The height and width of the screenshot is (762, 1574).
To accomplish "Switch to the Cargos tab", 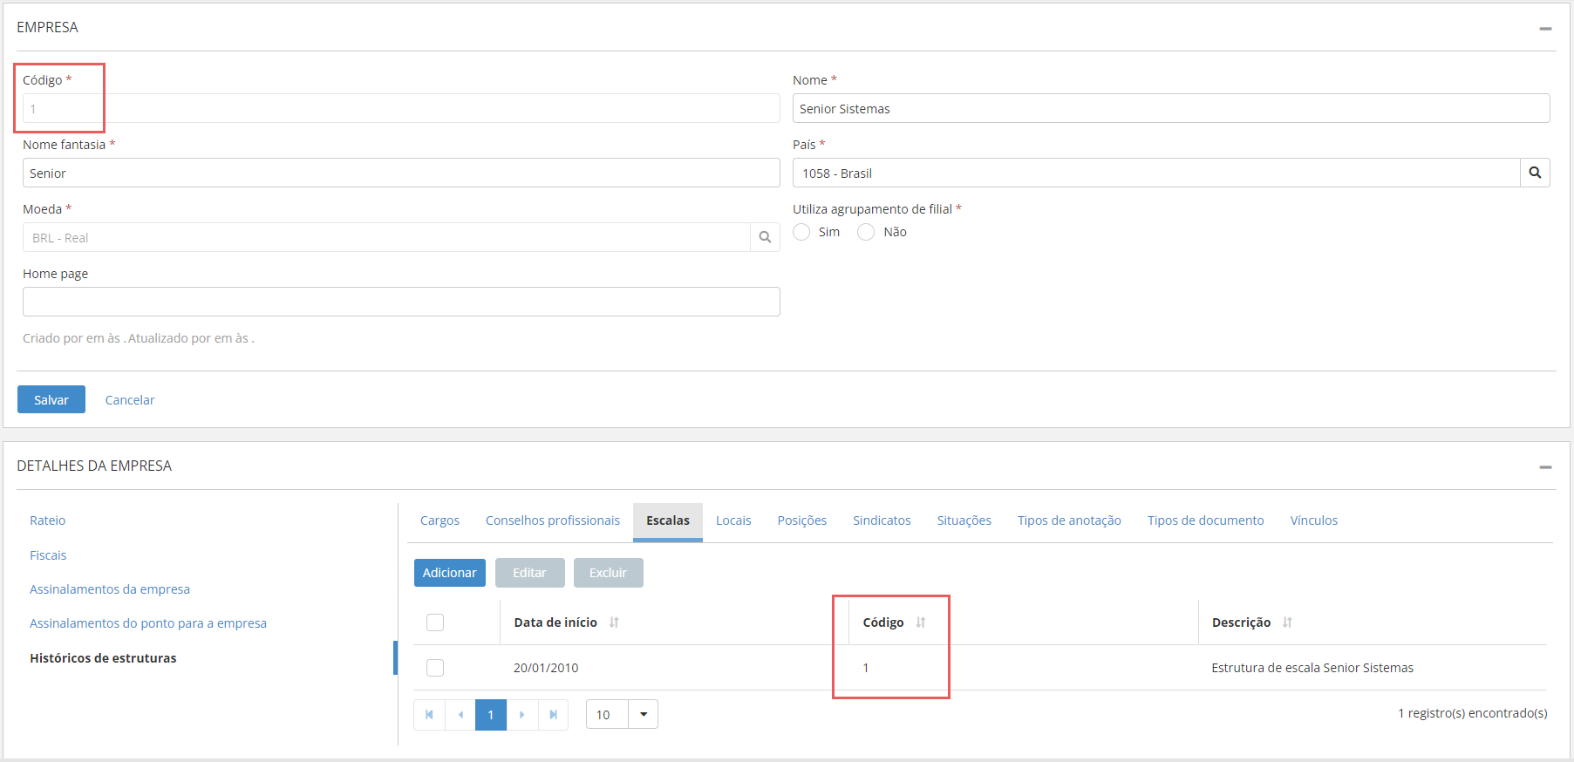I will coord(439,520).
